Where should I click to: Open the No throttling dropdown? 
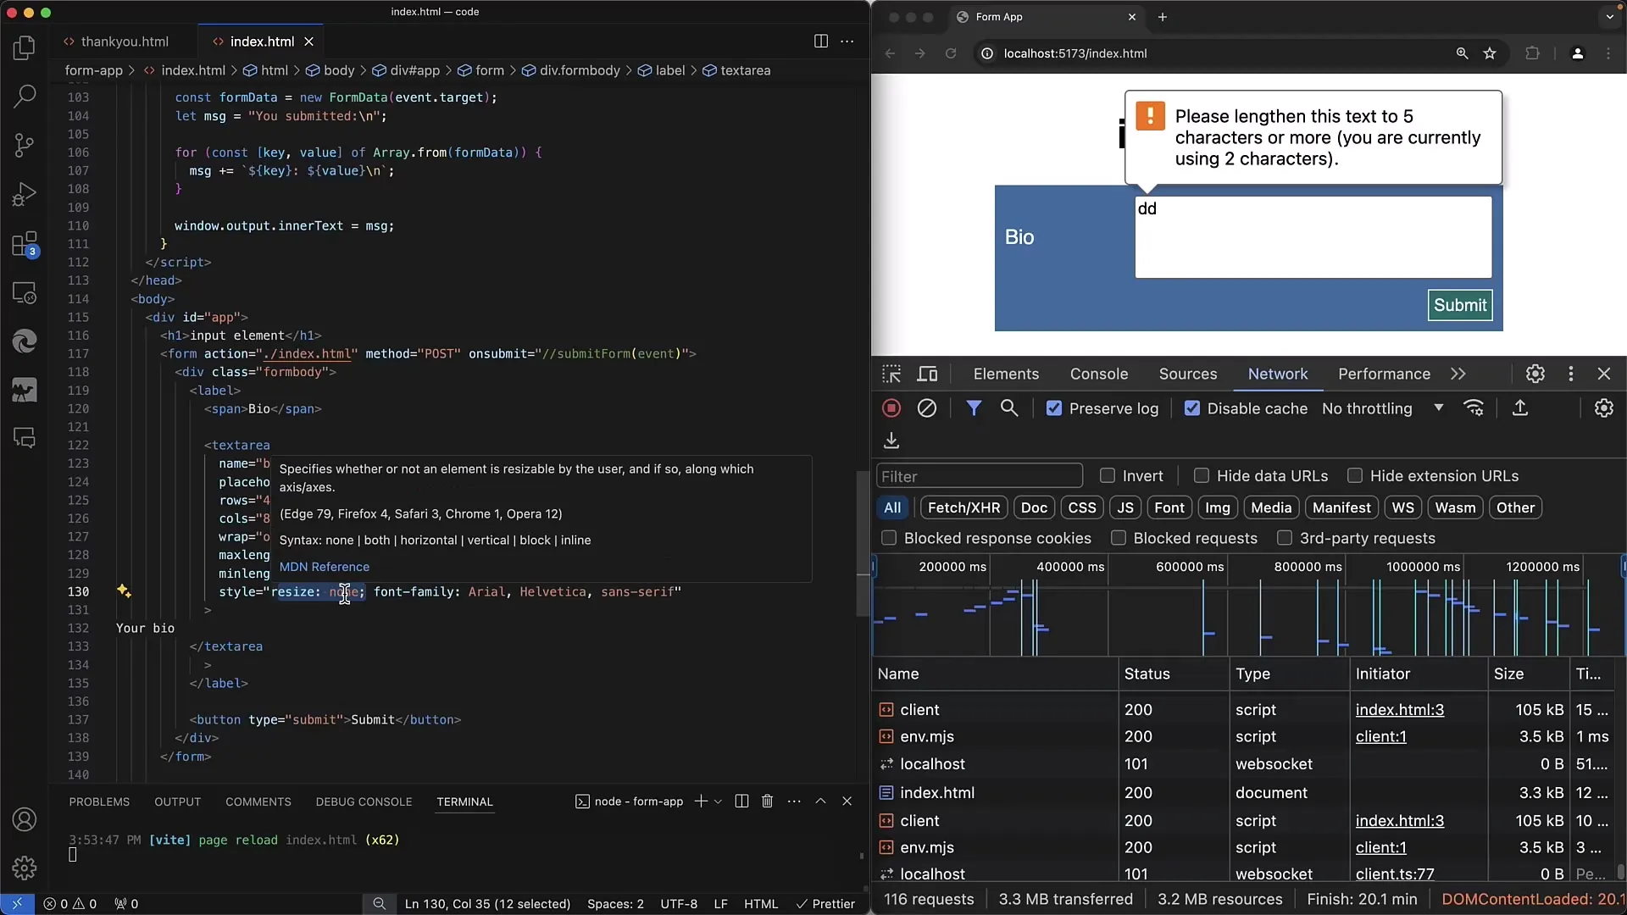click(x=1382, y=408)
